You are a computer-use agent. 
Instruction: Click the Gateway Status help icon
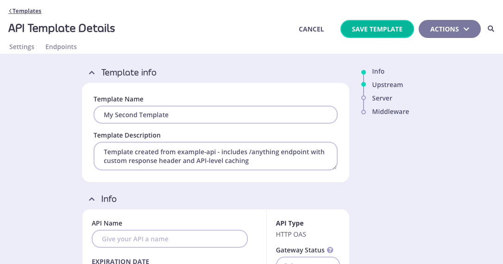pyautogui.click(x=330, y=250)
